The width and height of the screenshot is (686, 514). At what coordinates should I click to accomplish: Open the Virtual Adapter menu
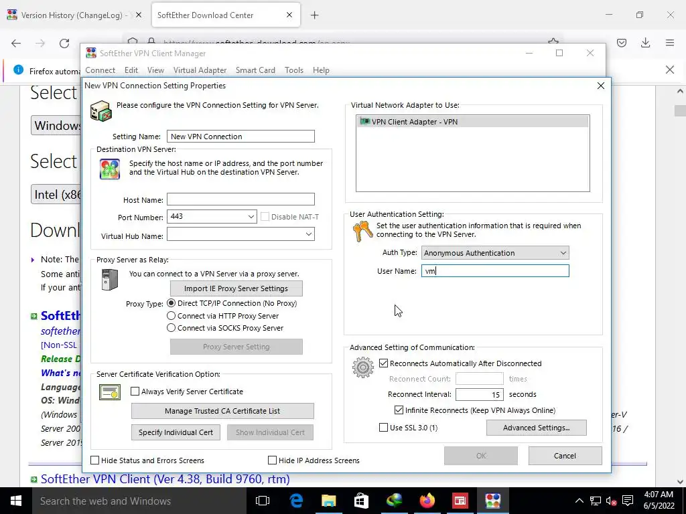[x=200, y=70]
